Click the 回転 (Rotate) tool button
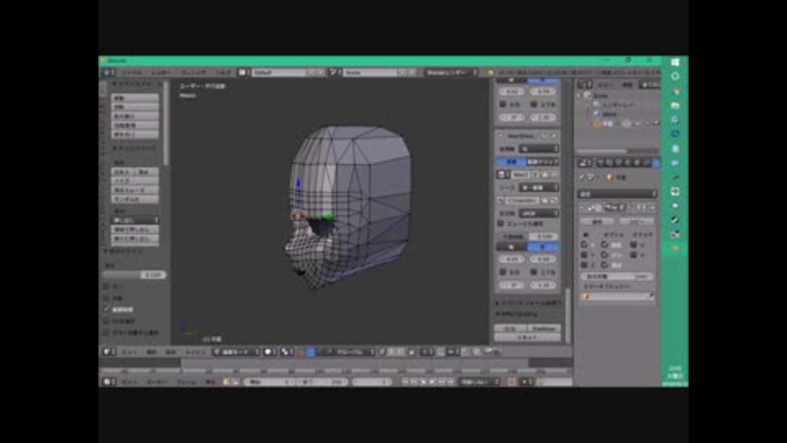Screen dimensions: 787x443 pos(134,107)
